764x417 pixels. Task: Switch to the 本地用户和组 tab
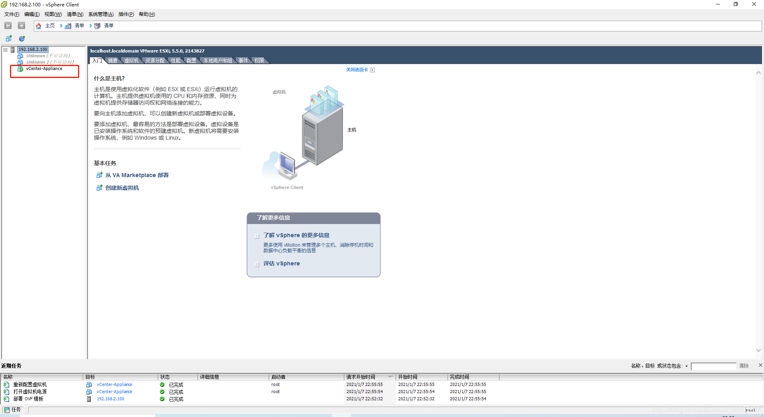218,60
